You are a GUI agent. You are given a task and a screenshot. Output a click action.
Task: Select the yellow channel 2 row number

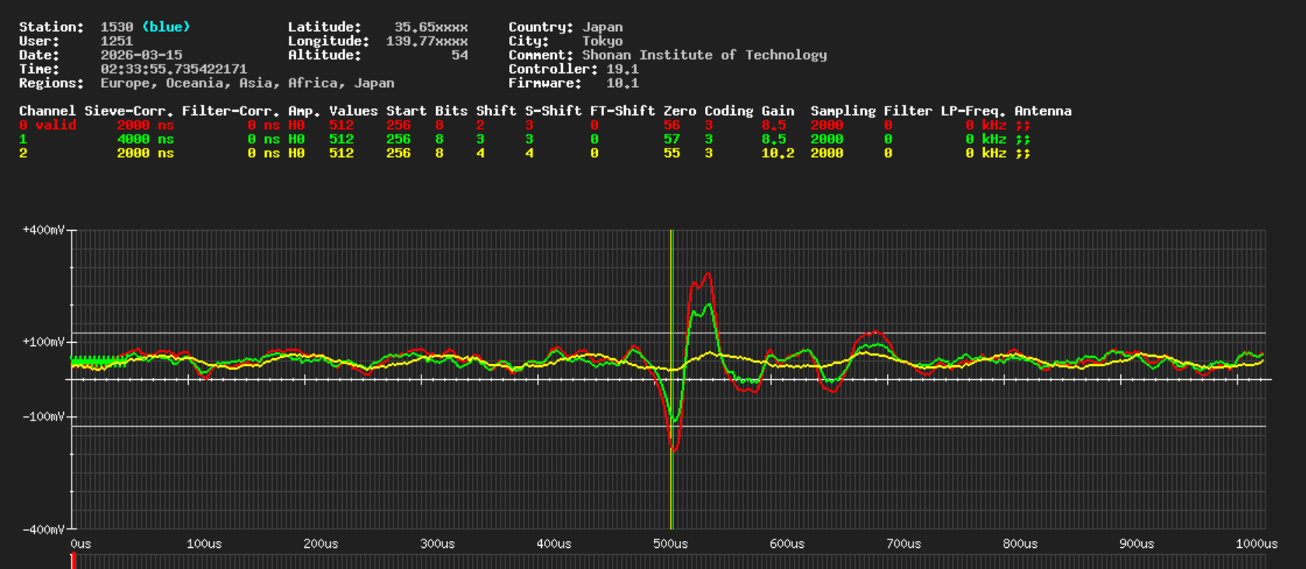pyautogui.click(x=23, y=153)
